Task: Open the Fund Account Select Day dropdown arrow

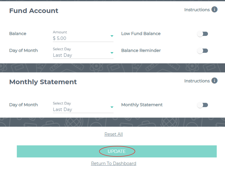Action: [x=112, y=53]
